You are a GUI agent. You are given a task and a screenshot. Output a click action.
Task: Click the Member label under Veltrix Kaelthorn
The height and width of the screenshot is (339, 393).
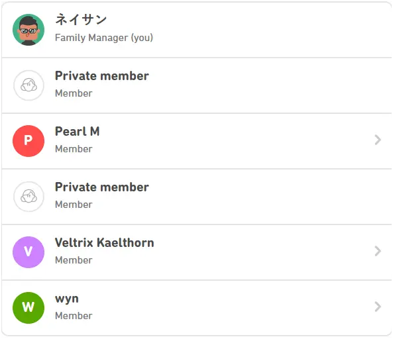[x=74, y=260]
